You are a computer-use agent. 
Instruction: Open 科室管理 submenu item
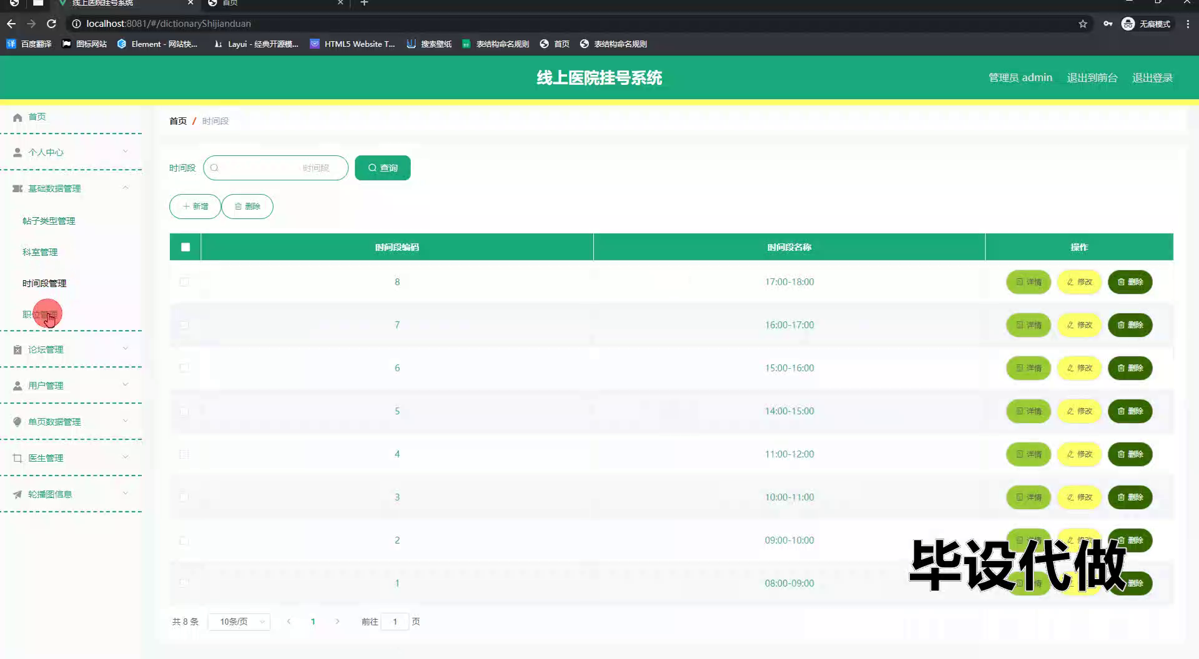click(x=40, y=252)
